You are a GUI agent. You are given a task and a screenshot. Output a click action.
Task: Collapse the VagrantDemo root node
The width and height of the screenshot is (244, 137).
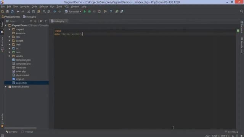pyautogui.click(x=6, y=25)
